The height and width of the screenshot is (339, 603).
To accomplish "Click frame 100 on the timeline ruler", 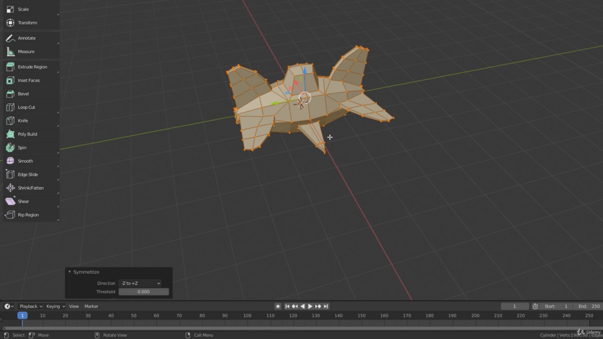I will [x=247, y=315].
